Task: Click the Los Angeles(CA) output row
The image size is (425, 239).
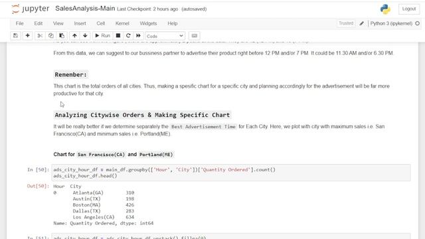Action: tap(104, 217)
